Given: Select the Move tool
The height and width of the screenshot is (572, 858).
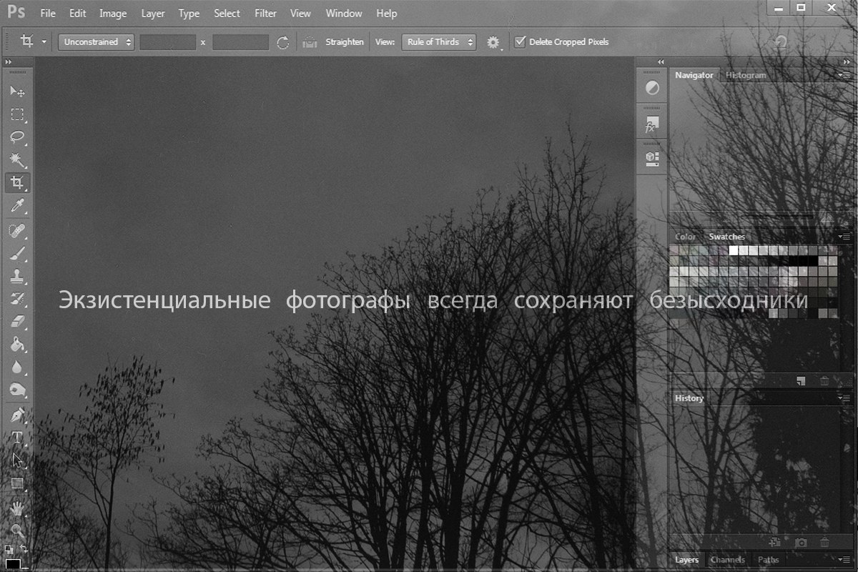Looking at the screenshot, I should tap(17, 92).
